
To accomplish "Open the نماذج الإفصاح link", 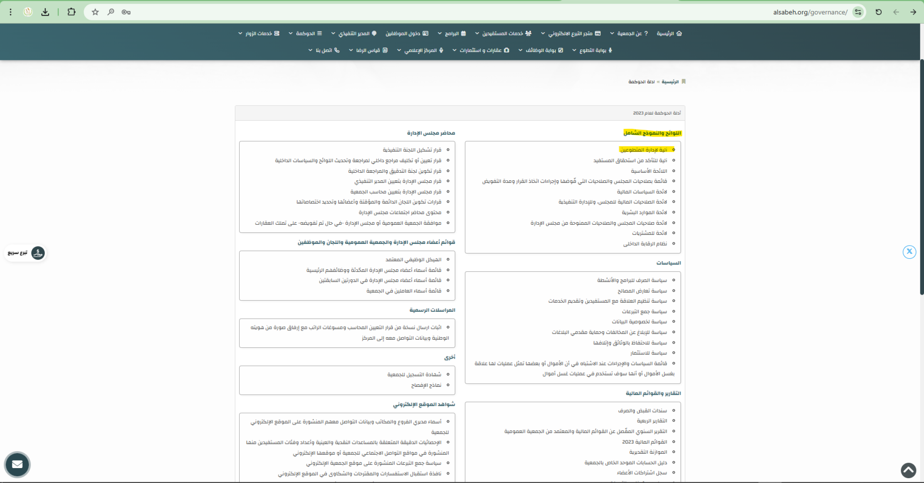I will [x=426, y=385].
